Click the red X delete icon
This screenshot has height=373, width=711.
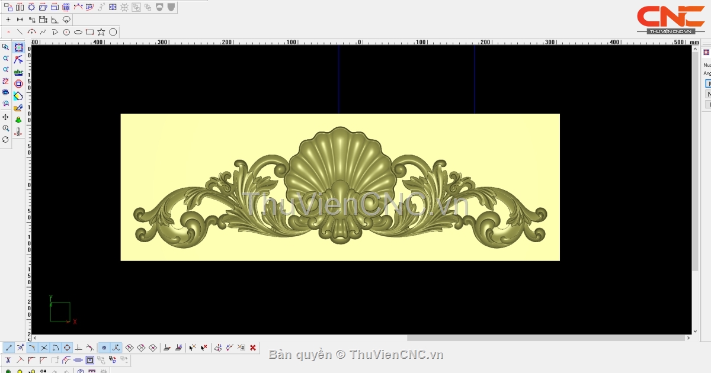point(253,348)
